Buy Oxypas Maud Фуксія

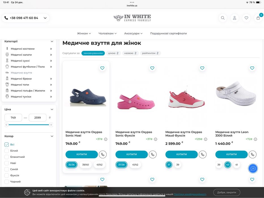(x=181, y=154)
